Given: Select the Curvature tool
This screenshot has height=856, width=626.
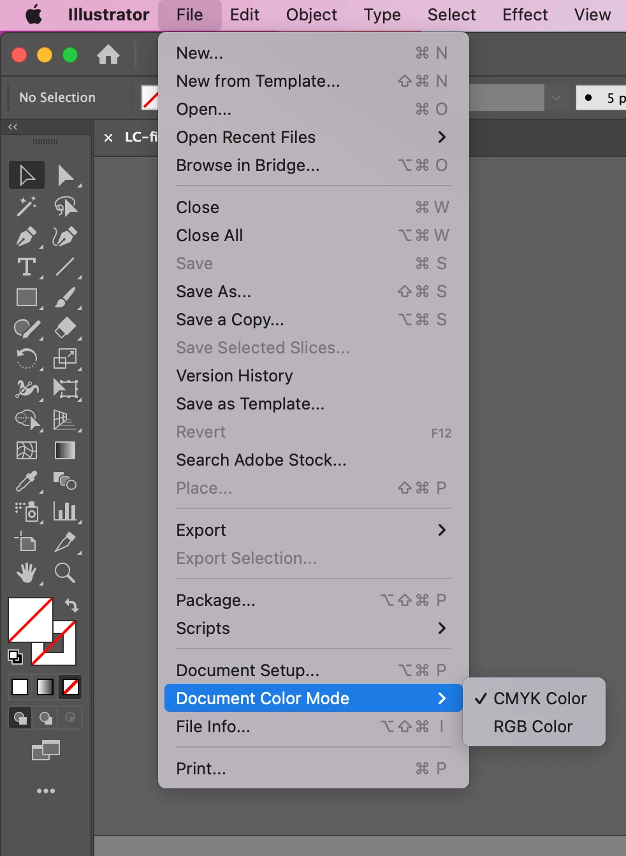Looking at the screenshot, I should click(x=65, y=237).
